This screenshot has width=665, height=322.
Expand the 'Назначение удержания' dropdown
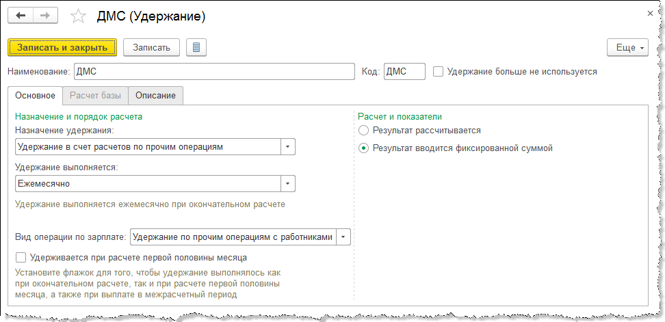[288, 147]
